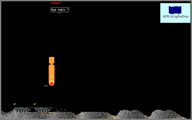
Task: Click the gun barrel of the second tank
Action: point(49,108)
